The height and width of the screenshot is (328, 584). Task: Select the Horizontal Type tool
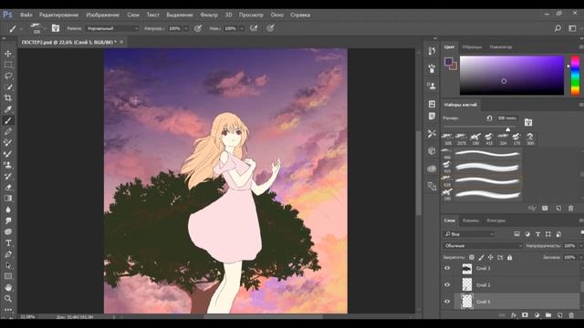[x=8, y=243]
